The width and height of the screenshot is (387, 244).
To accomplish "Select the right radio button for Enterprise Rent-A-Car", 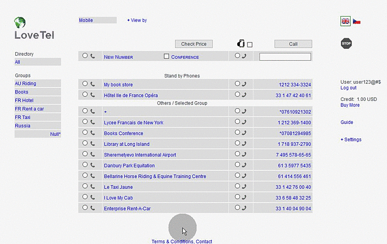I will pos(237,208).
